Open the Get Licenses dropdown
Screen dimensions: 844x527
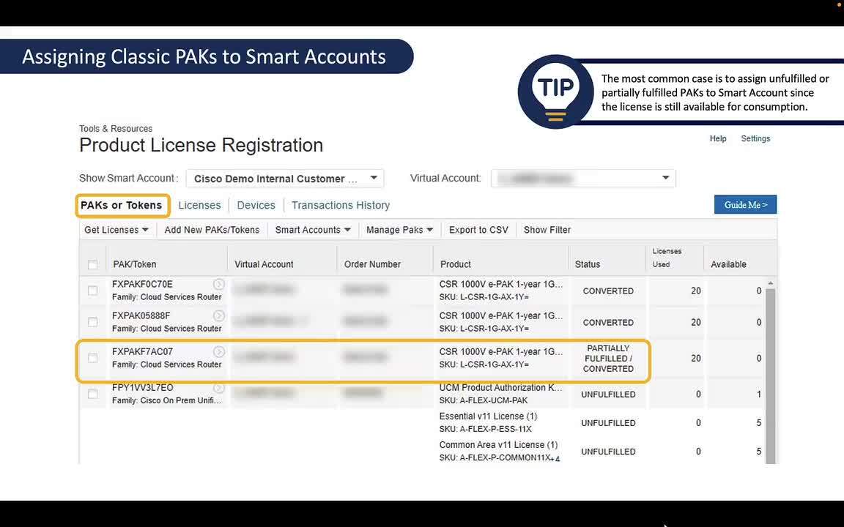[115, 229]
